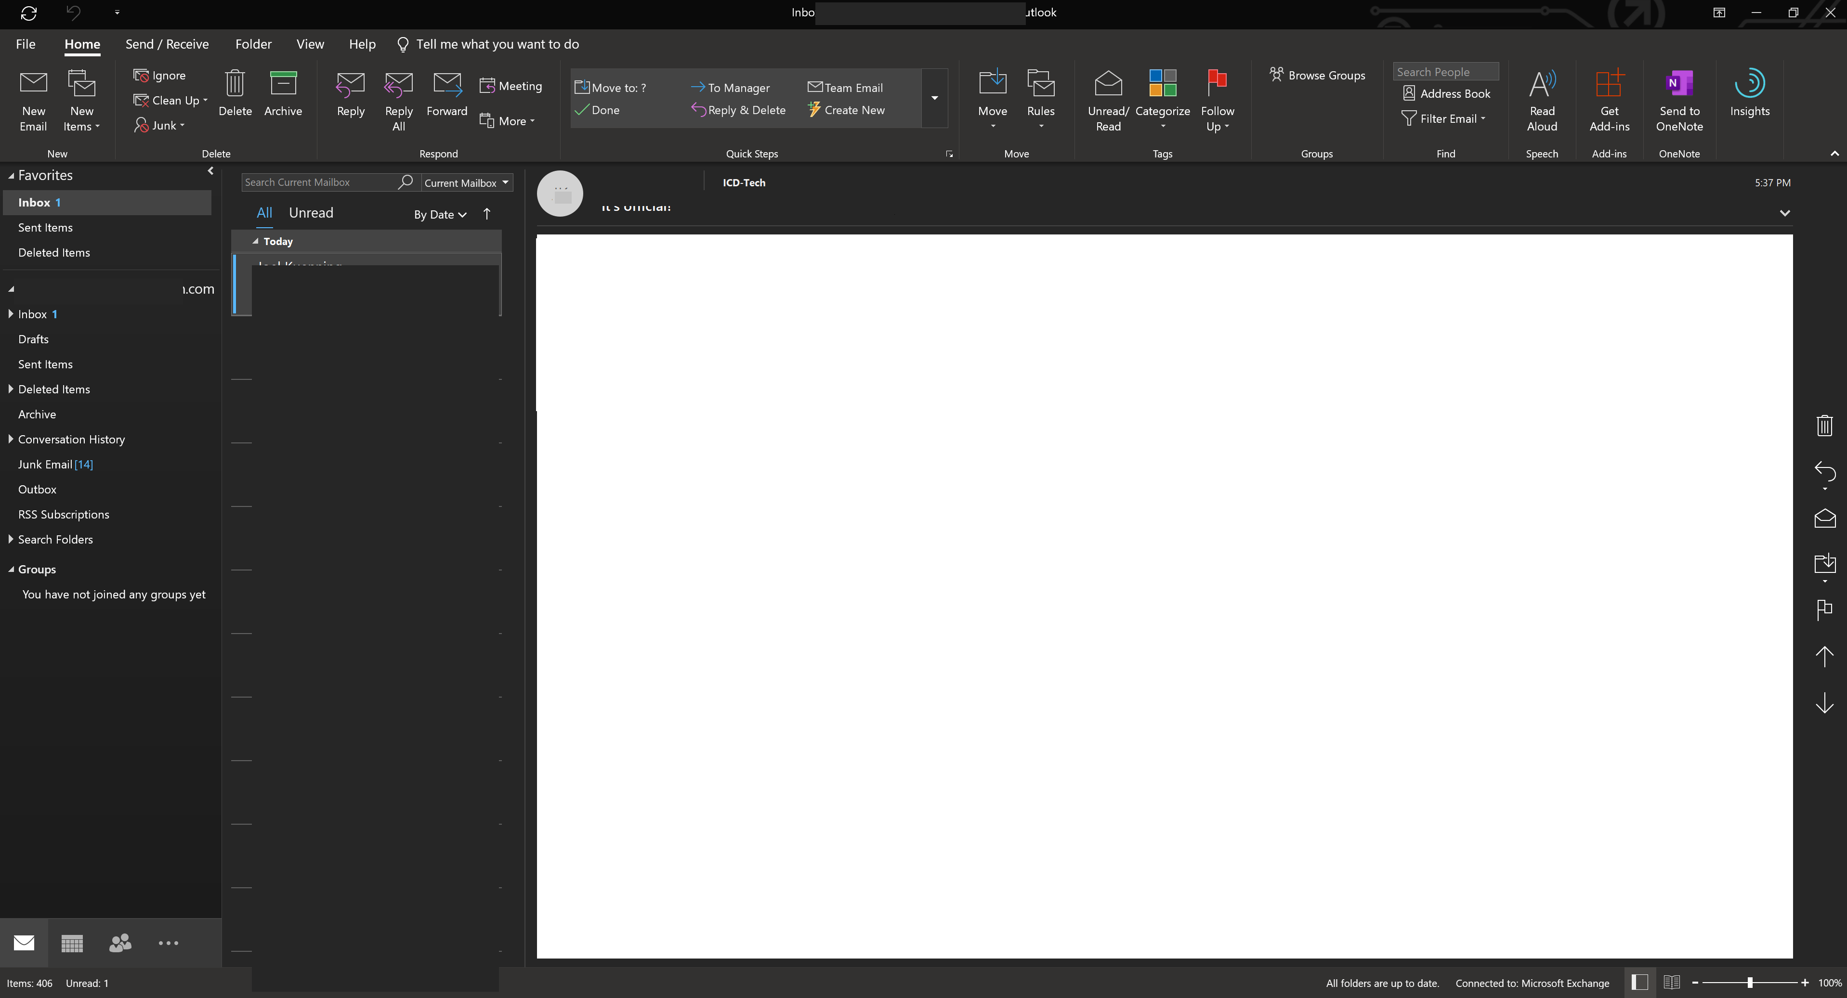Image resolution: width=1847 pixels, height=998 pixels.
Task: Open the Clean Up dropdown
Action: click(x=170, y=100)
